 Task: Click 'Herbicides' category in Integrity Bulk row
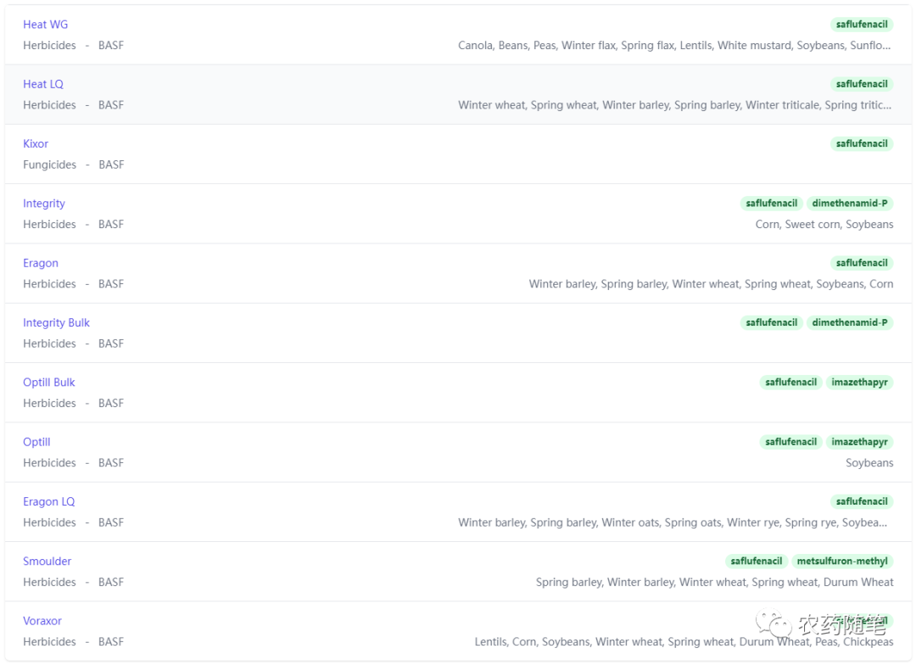click(50, 344)
